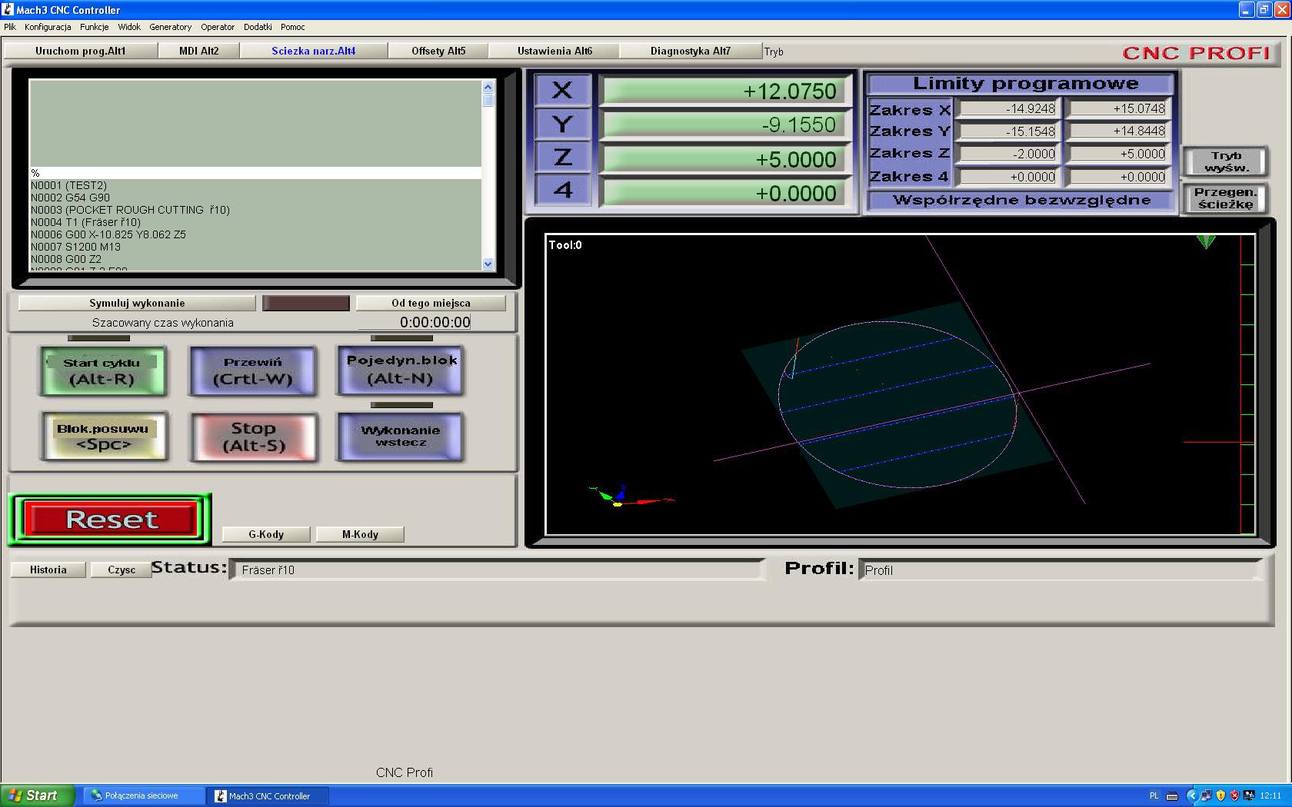Click Zakres X minimum -14.9248 field
Viewport: 1292px width, 807px height.
coord(1008,109)
